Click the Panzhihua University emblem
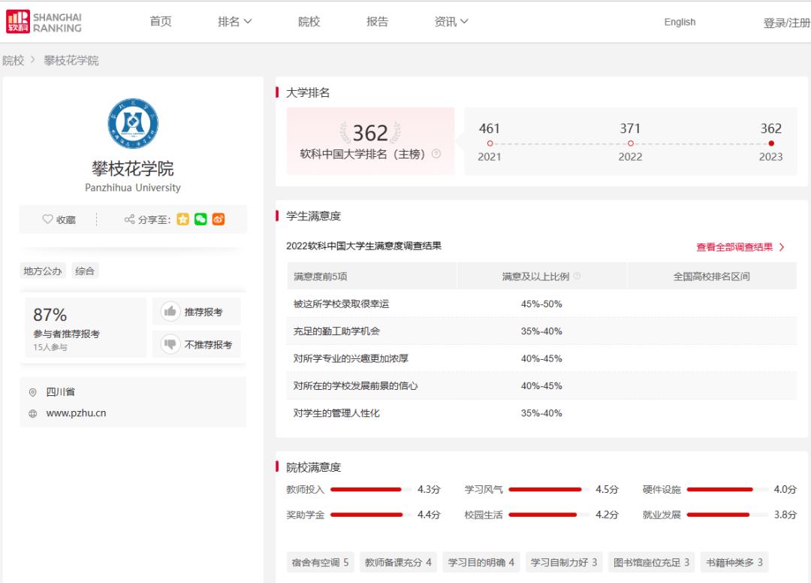 click(x=133, y=123)
